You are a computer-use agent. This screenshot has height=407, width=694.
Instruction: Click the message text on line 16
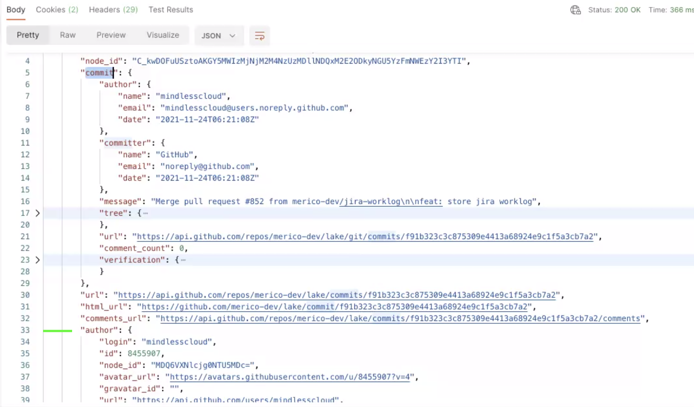(x=344, y=202)
